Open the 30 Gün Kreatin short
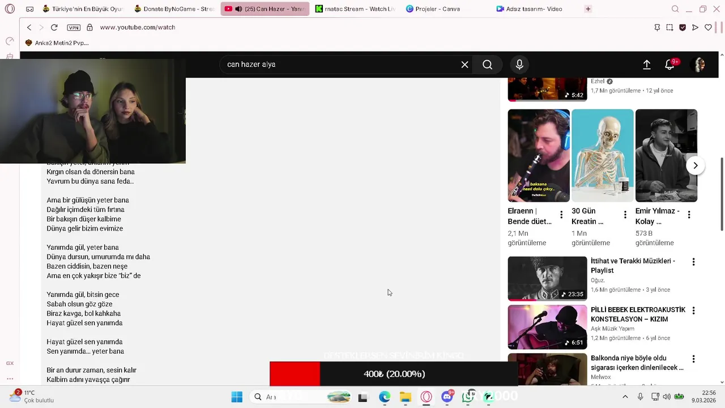Viewport: 725px width, 408px height. coord(603,155)
